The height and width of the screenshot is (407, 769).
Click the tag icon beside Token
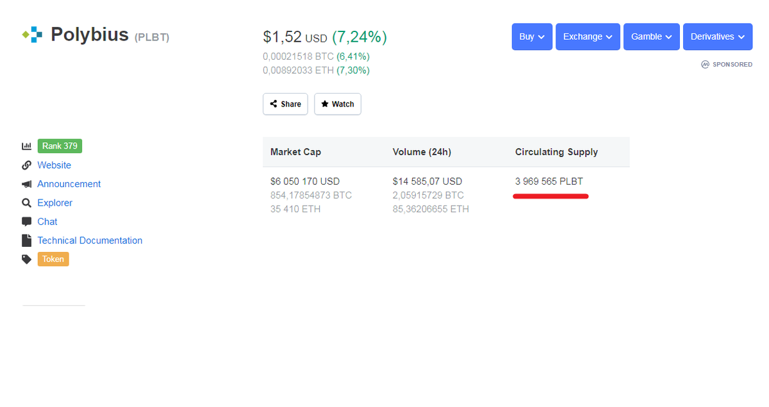coord(26,260)
